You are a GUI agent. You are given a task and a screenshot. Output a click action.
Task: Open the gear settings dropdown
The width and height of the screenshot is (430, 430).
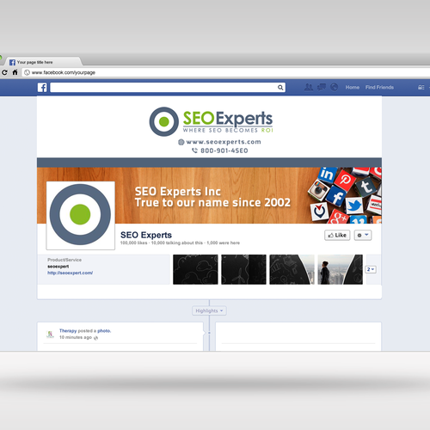[x=363, y=236]
